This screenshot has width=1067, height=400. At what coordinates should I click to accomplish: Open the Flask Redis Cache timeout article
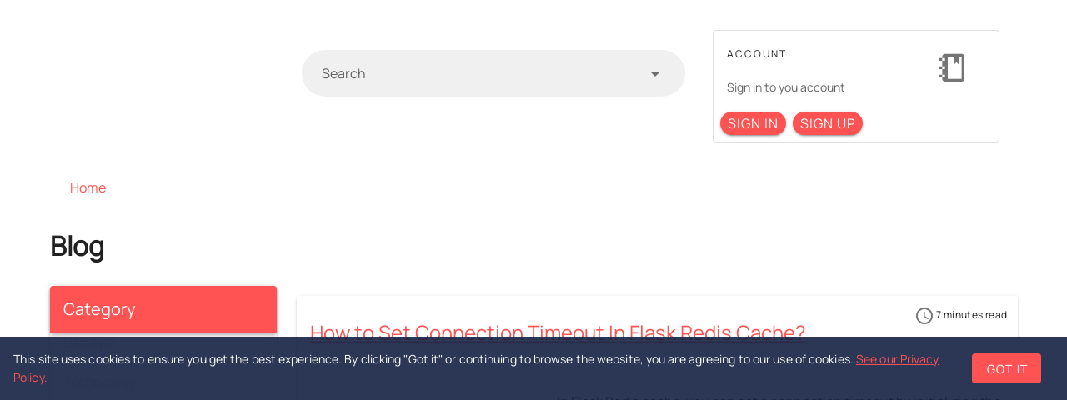click(x=558, y=332)
